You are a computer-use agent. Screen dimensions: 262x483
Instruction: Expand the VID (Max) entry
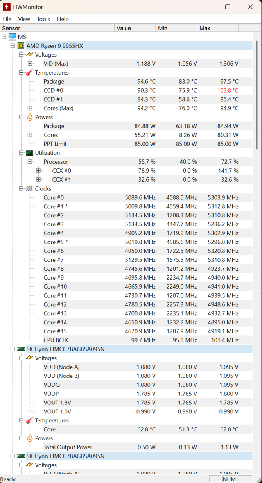point(30,64)
